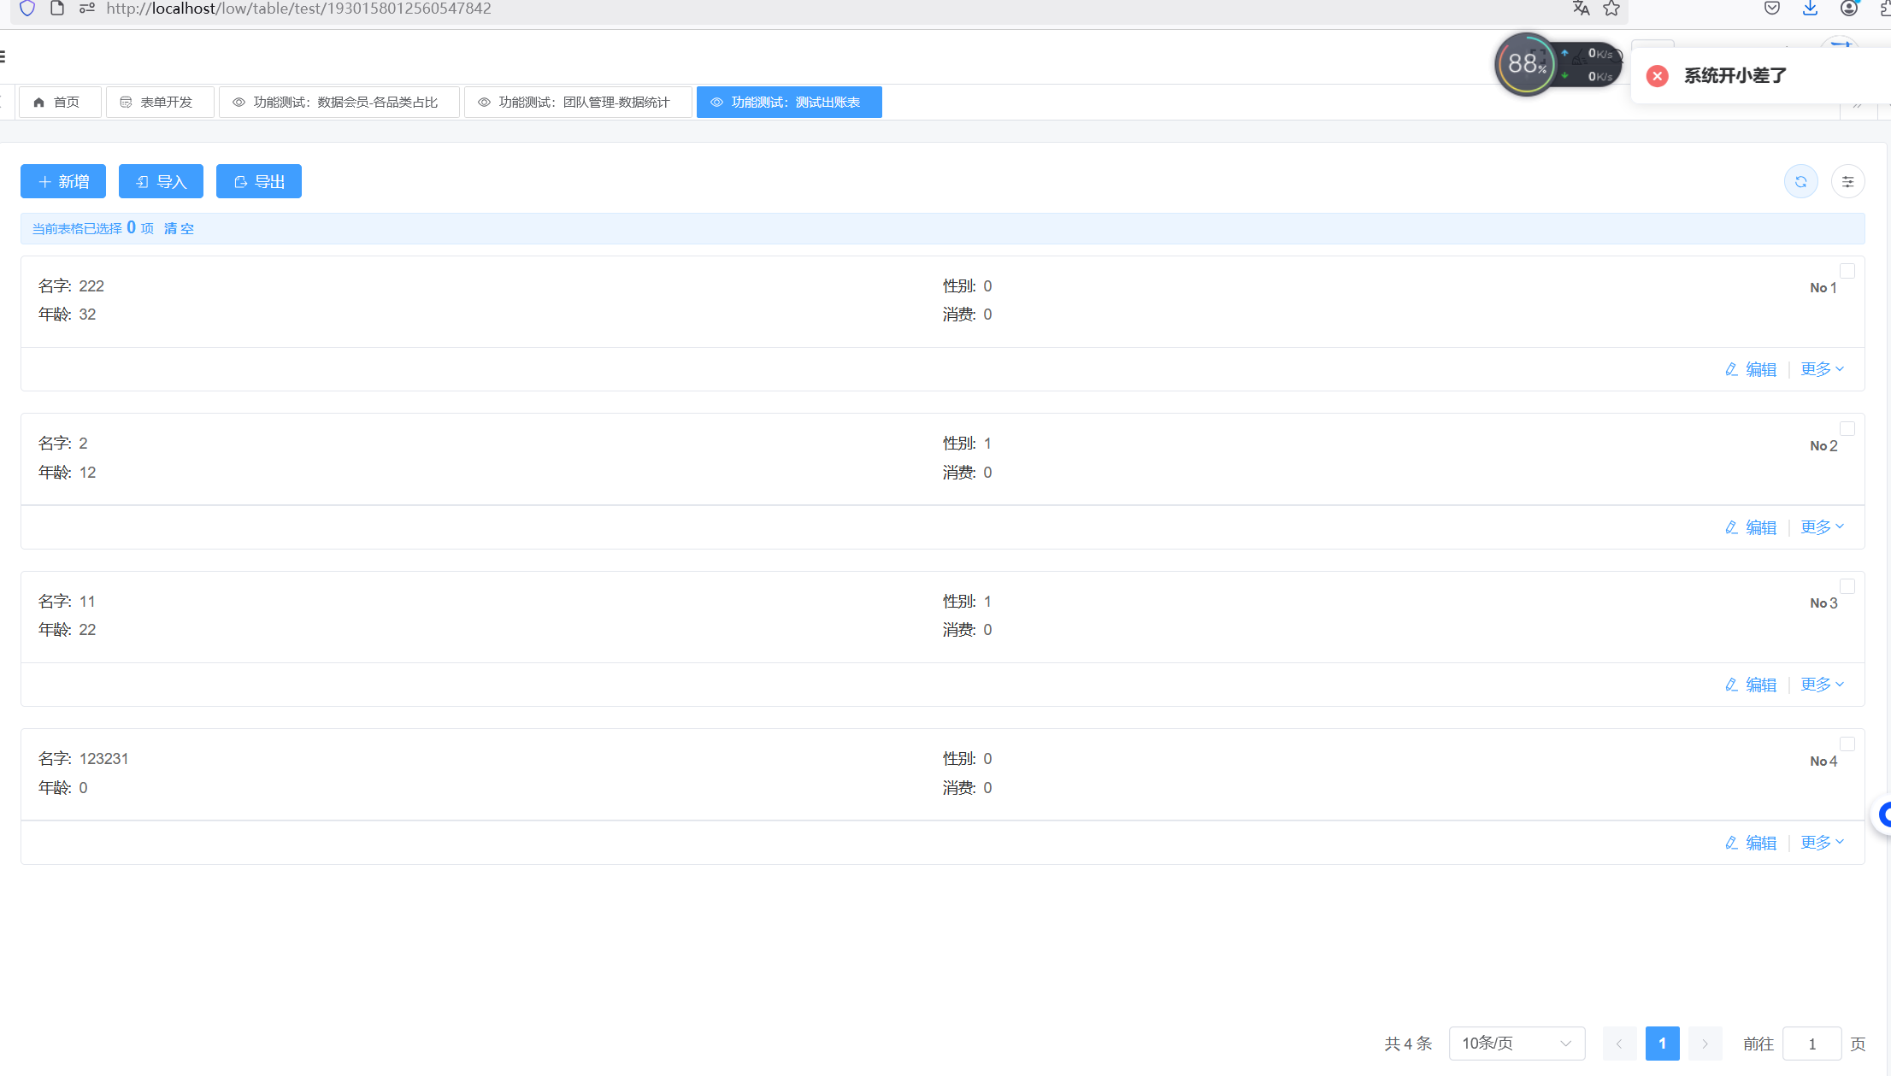Image resolution: width=1891 pixels, height=1076 pixels.
Task: Select the checkbox for record No 2
Action: [x=1847, y=429]
